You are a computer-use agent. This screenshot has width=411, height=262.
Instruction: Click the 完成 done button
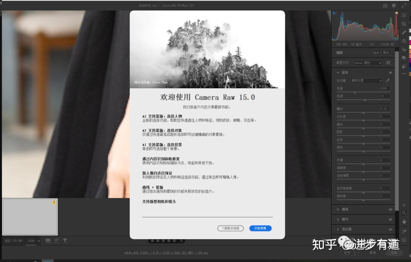394,253
